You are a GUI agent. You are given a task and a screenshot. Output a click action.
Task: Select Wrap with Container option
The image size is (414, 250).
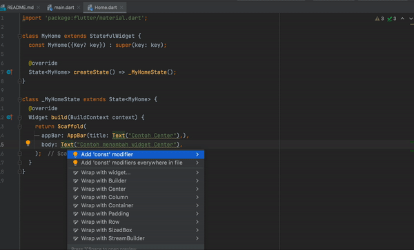(x=136, y=205)
